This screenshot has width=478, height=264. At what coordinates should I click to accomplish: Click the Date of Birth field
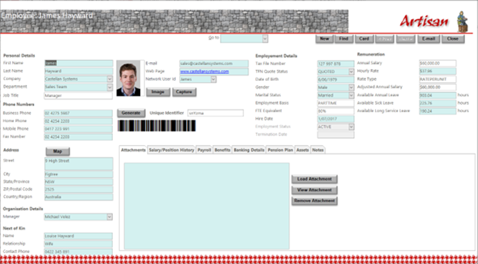pos(336,80)
